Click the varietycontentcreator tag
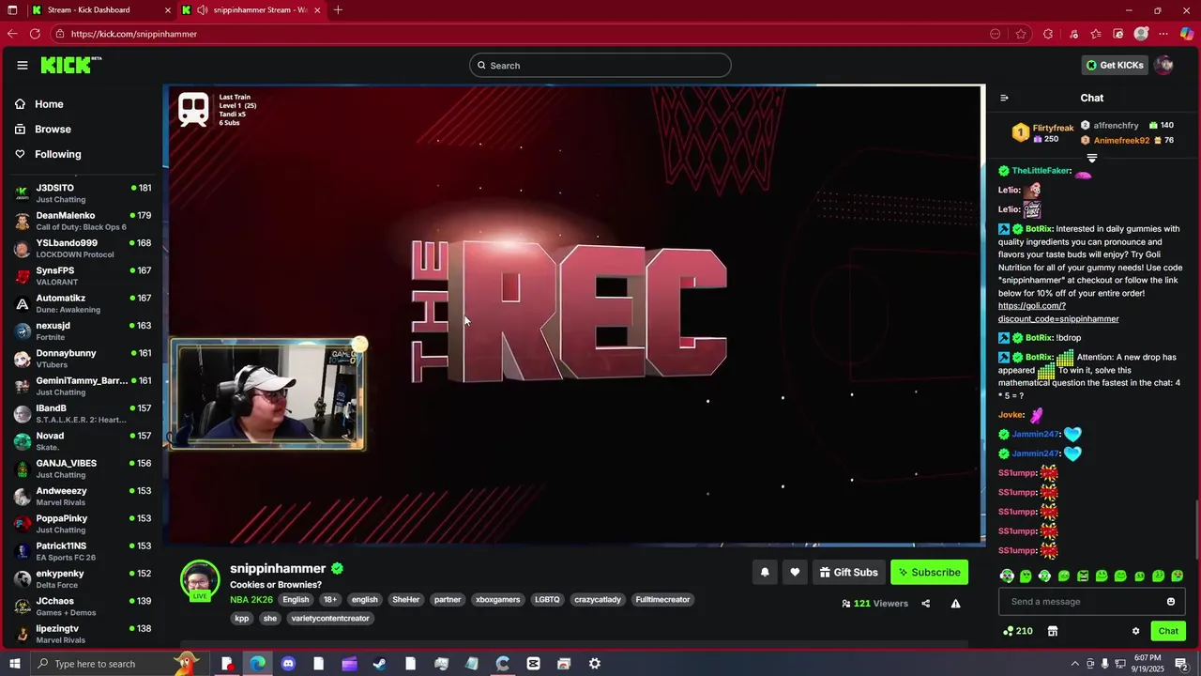This screenshot has width=1201, height=676. (330, 619)
